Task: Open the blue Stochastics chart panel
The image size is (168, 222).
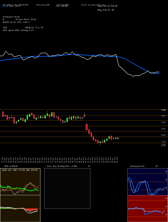Action: click(x=148, y=182)
